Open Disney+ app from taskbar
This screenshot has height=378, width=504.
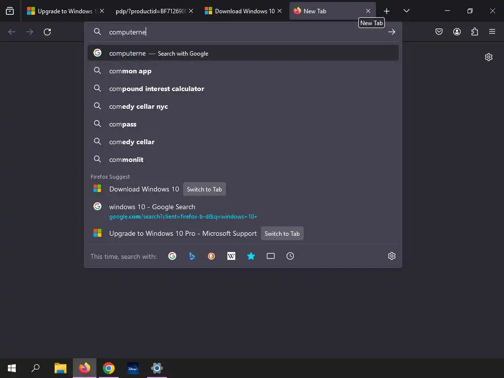click(x=133, y=368)
